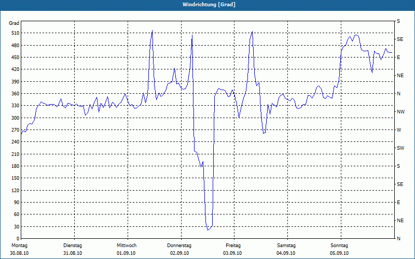Click the 120 y-axis label
The width and height of the screenshot is (415, 259).
tap(16, 190)
